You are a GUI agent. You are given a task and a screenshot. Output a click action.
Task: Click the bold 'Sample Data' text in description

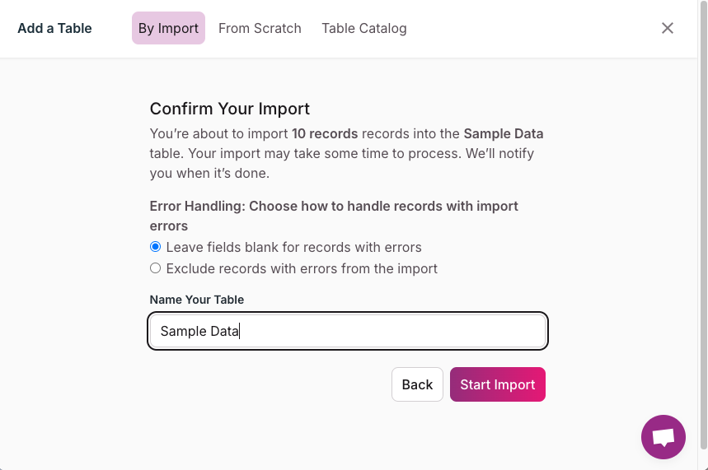[504, 133]
